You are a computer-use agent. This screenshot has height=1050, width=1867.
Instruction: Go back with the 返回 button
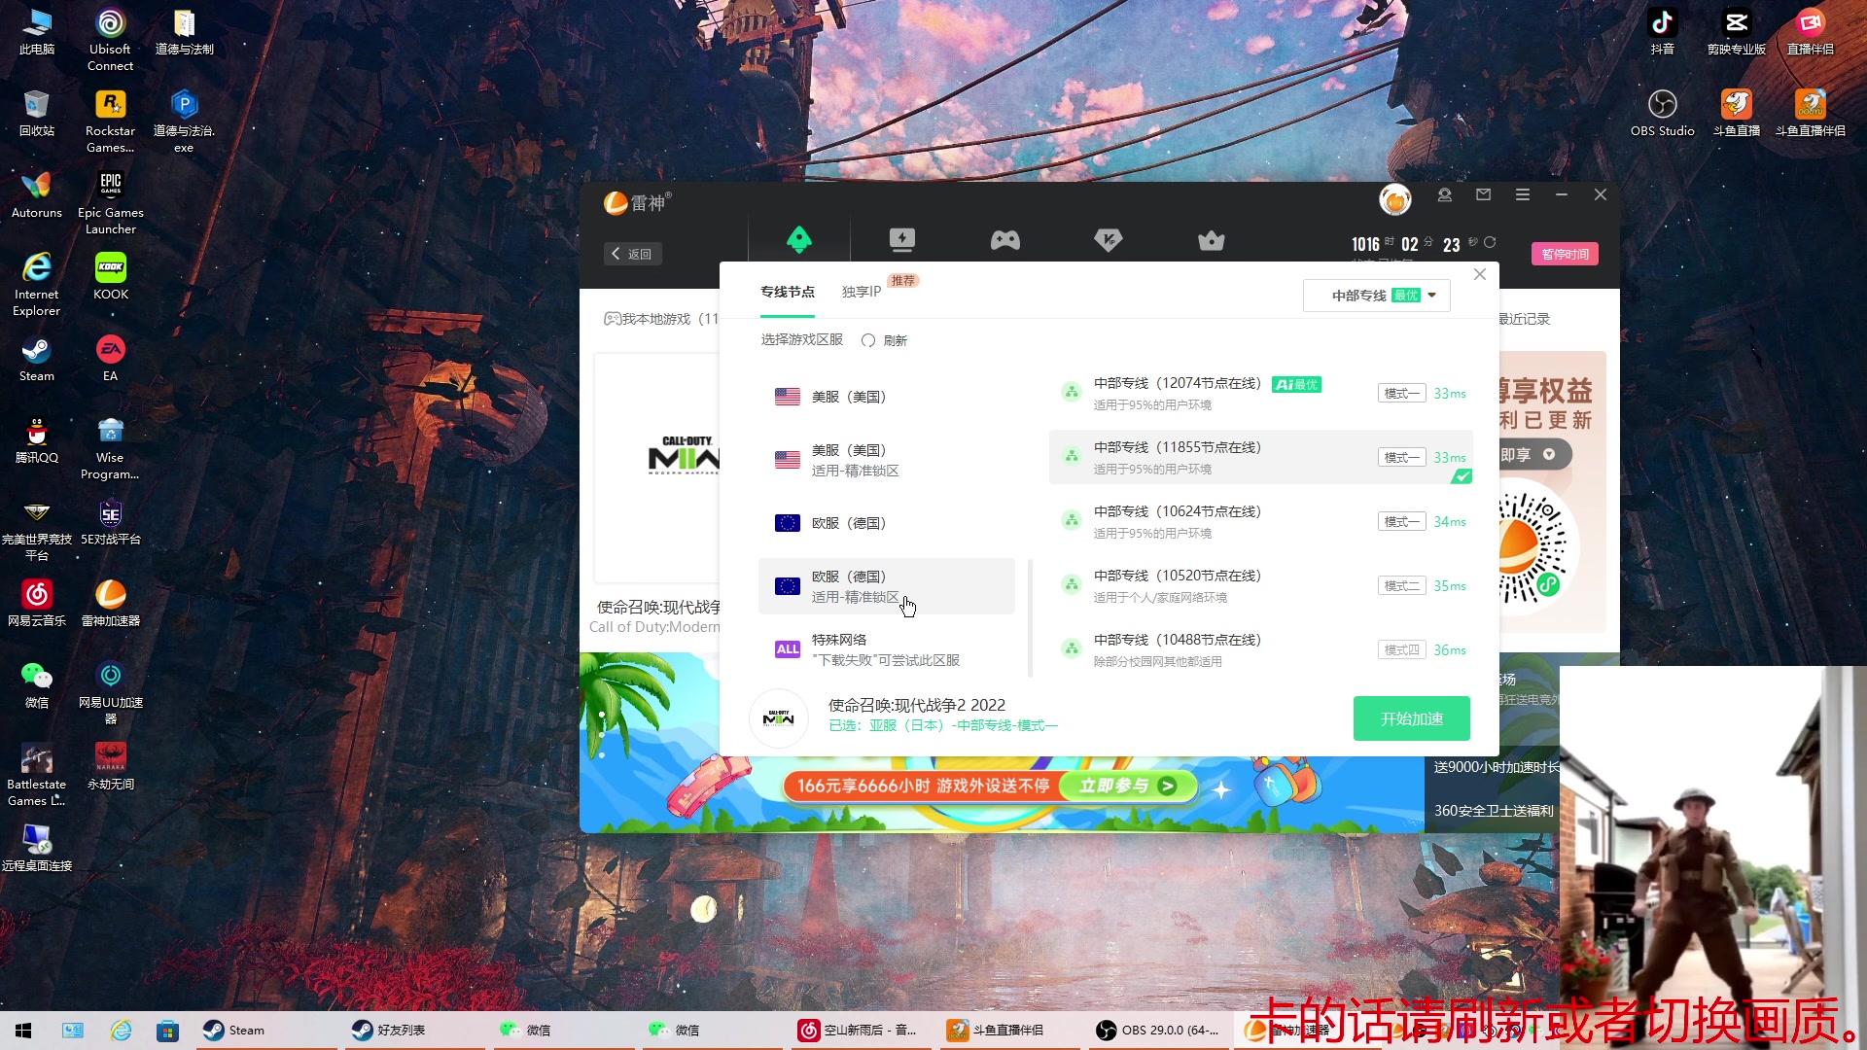[632, 254]
